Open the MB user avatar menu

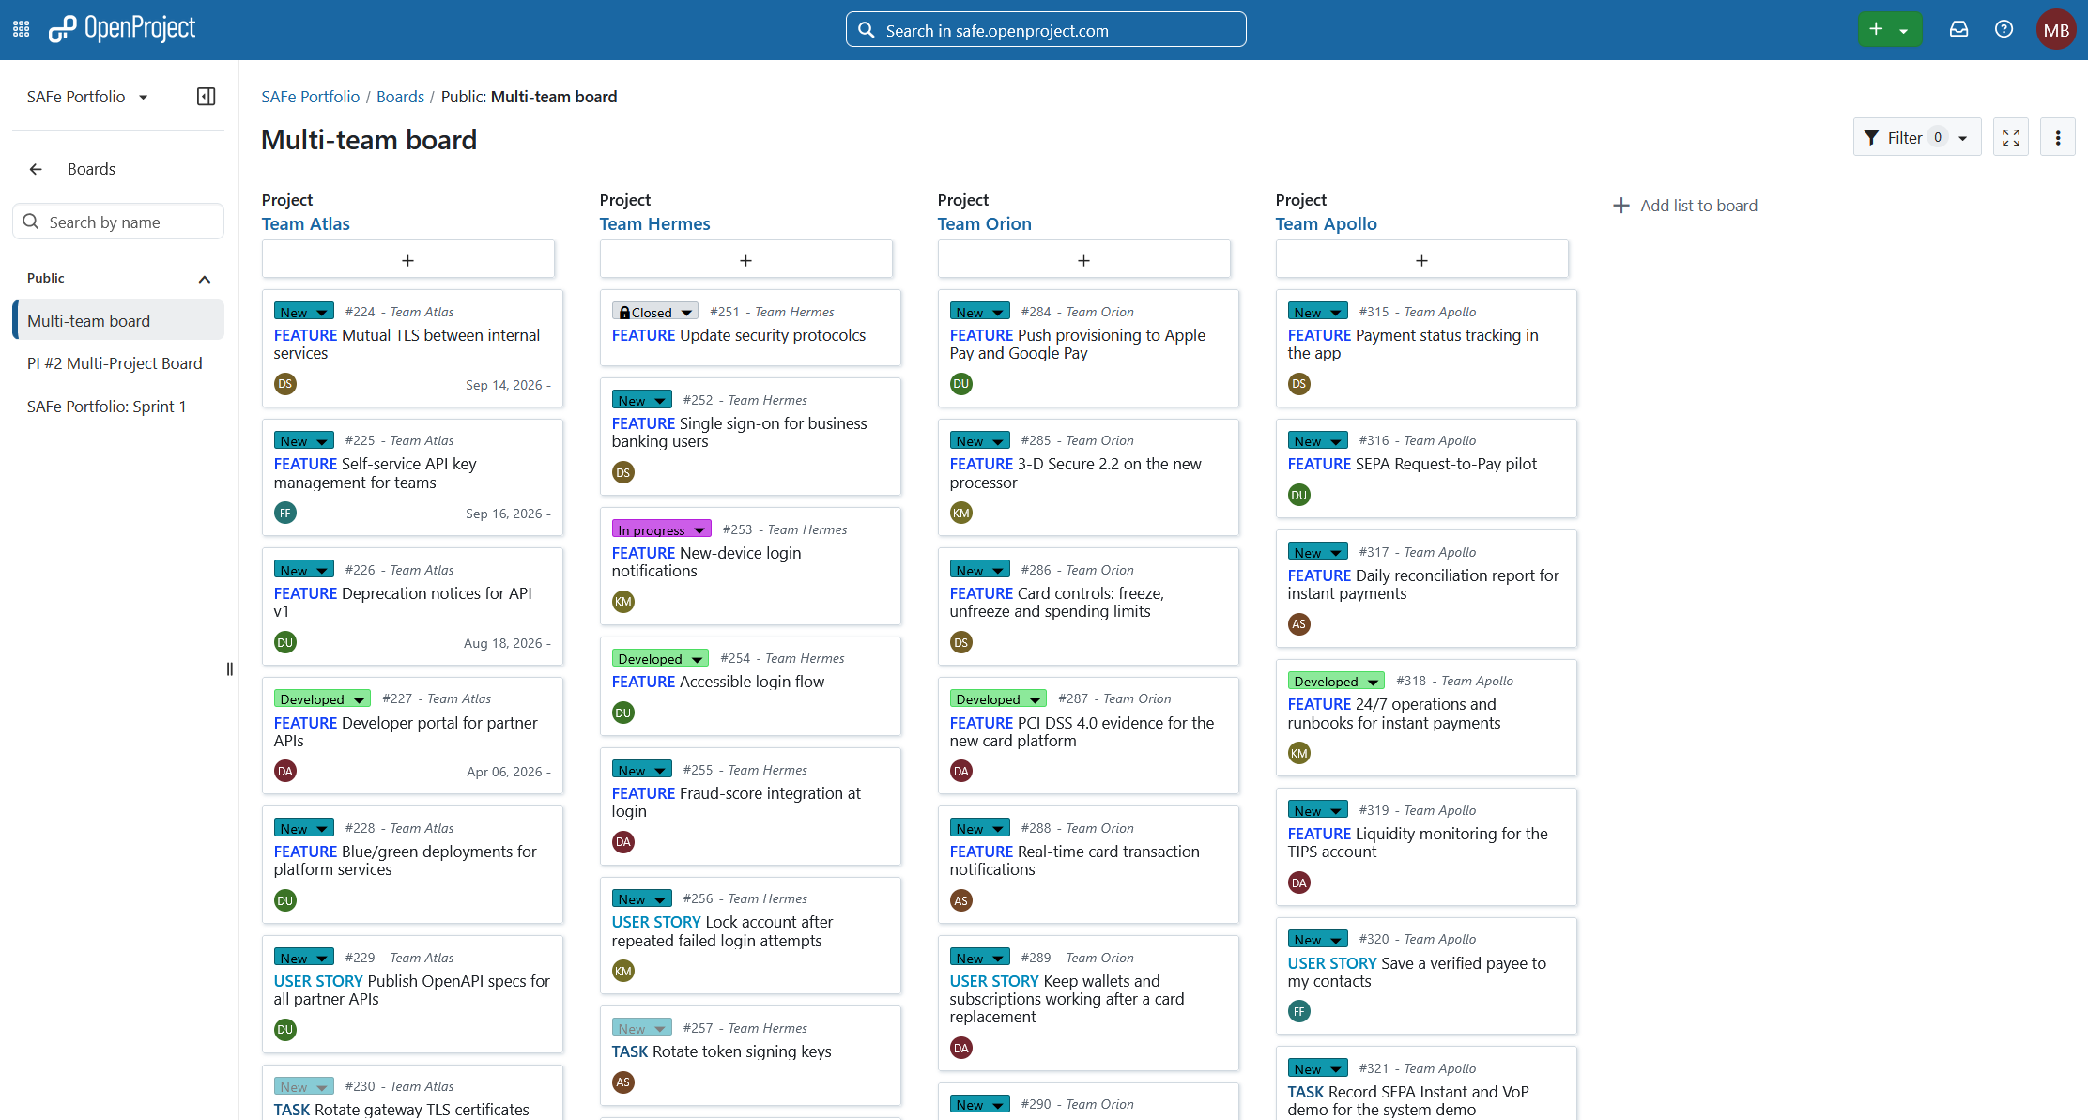2056,29
